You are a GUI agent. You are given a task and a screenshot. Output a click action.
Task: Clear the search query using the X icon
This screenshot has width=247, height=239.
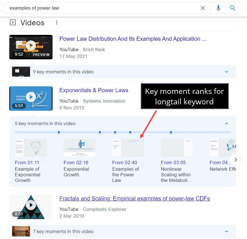point(203,8)
